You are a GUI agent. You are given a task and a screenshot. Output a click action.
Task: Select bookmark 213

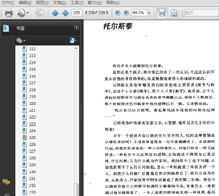32,56
